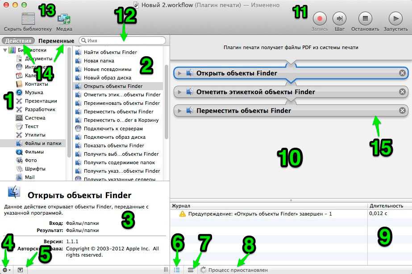Screen dimensions: 412x274
Task: Open the Media (Медиа) browser icon
Action: click(x=64, y=19)
